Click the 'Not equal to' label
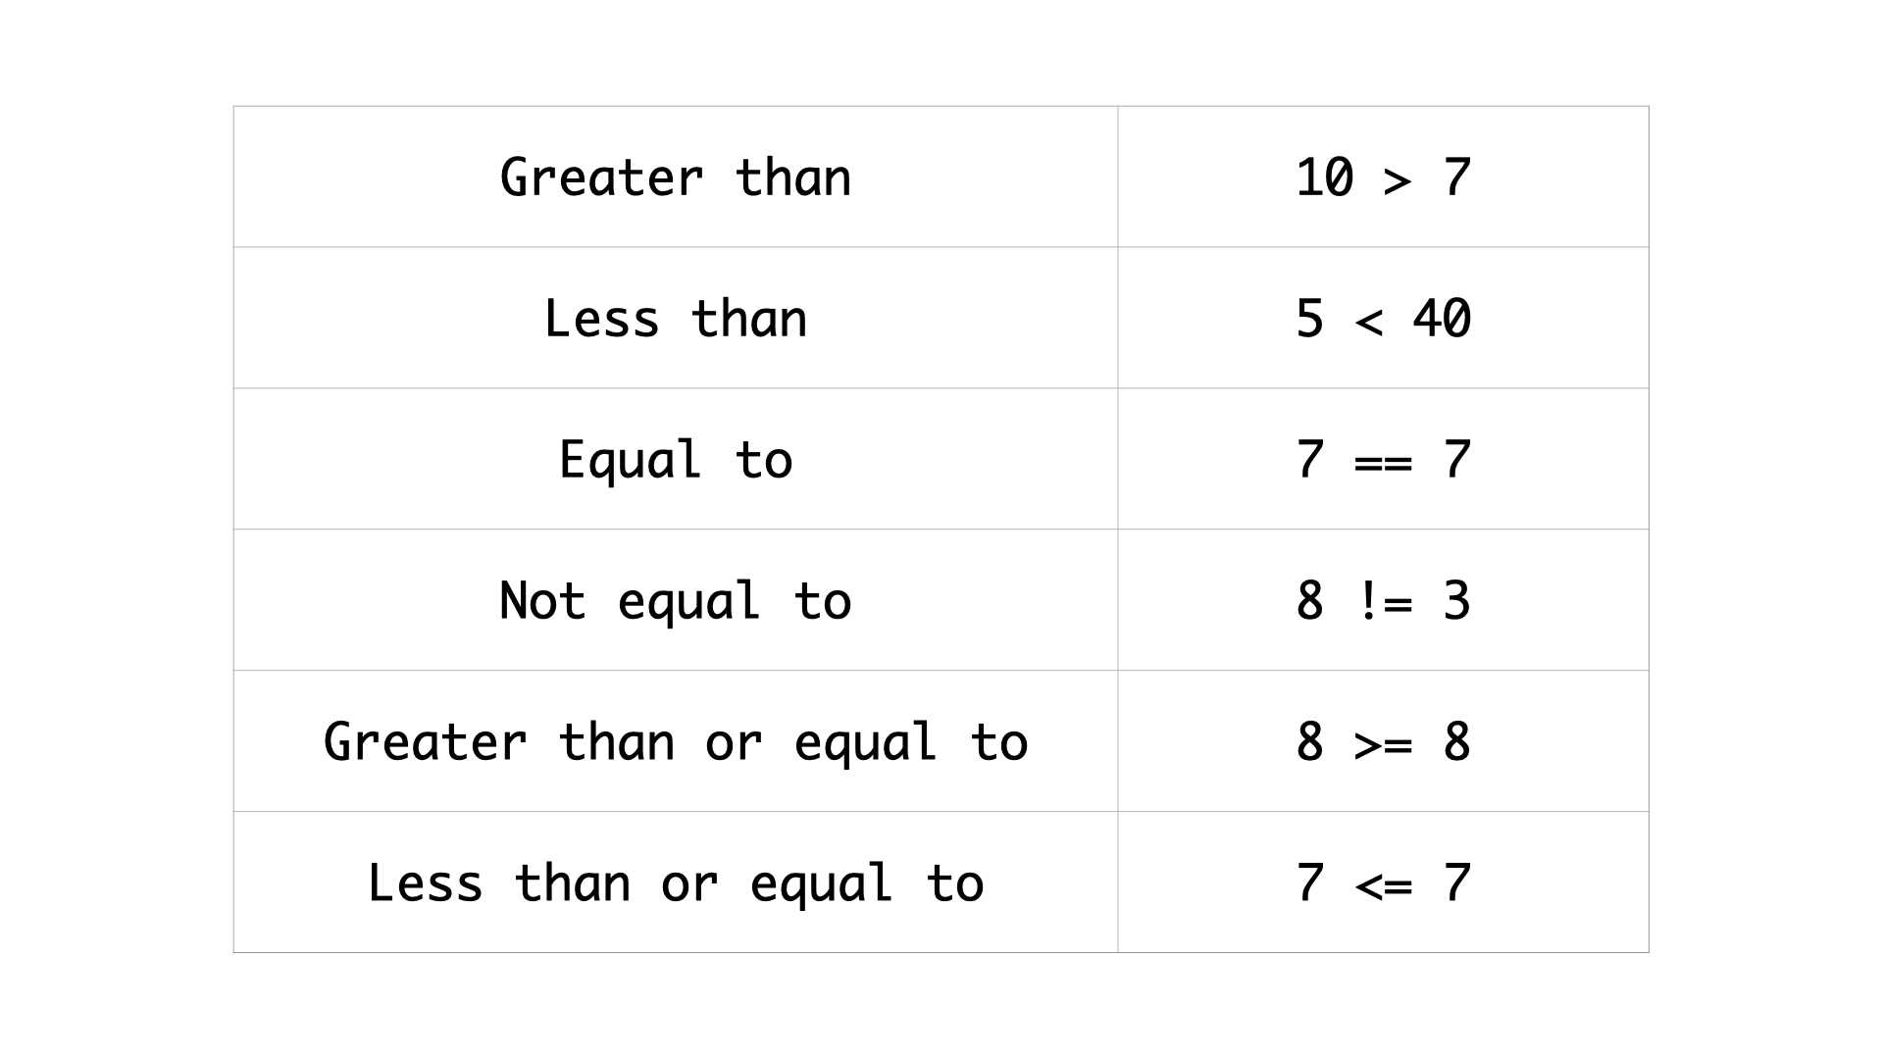Image resolution: width=1883 pixels, height=1059 pixels. [x=676, y=600]
